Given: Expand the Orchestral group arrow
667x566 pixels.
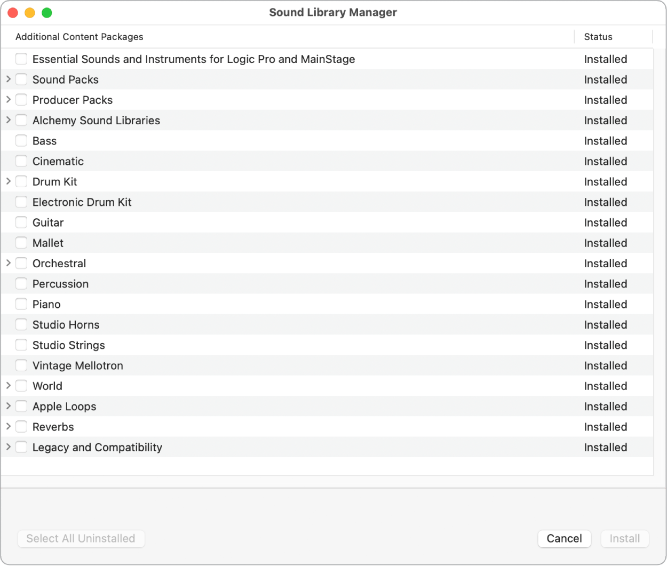Looking at the screenshot, I should [9, 263].
